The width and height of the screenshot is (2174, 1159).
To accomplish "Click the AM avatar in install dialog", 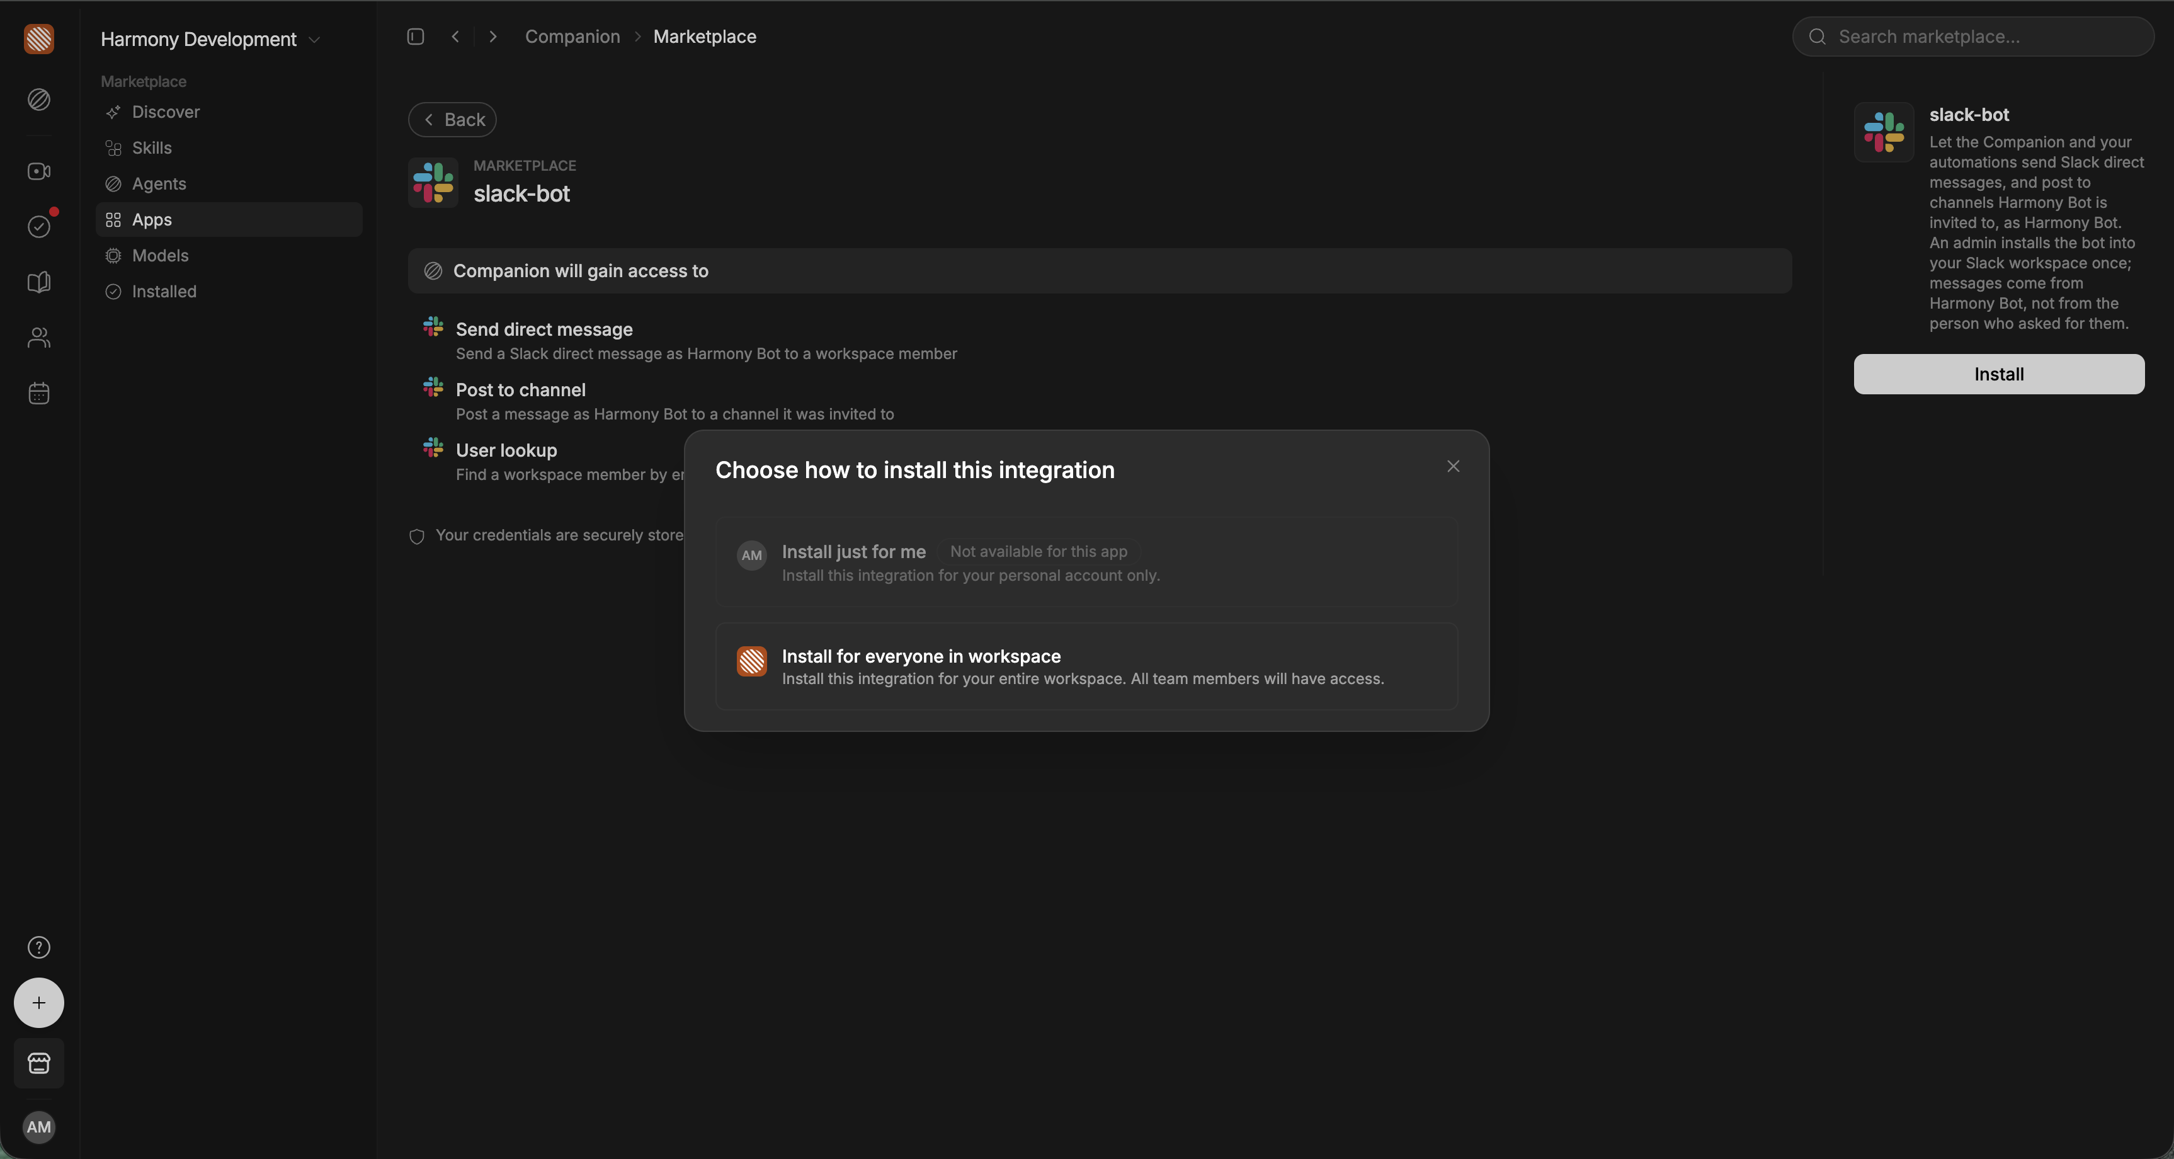I will (752, 556).
